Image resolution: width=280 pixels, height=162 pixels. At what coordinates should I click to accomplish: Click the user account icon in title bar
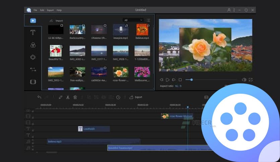[229, 10]
